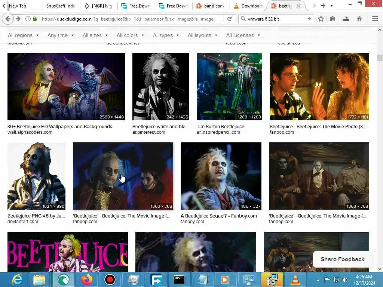Open the network tray icon
Viewport: 383px width, 287px height.
tap(336, 280)
